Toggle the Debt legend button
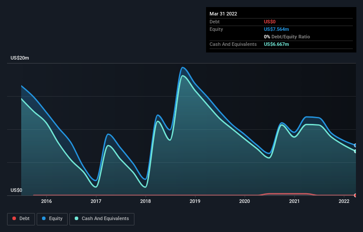This screenshot has width=363, height=232. pos(21,219)
